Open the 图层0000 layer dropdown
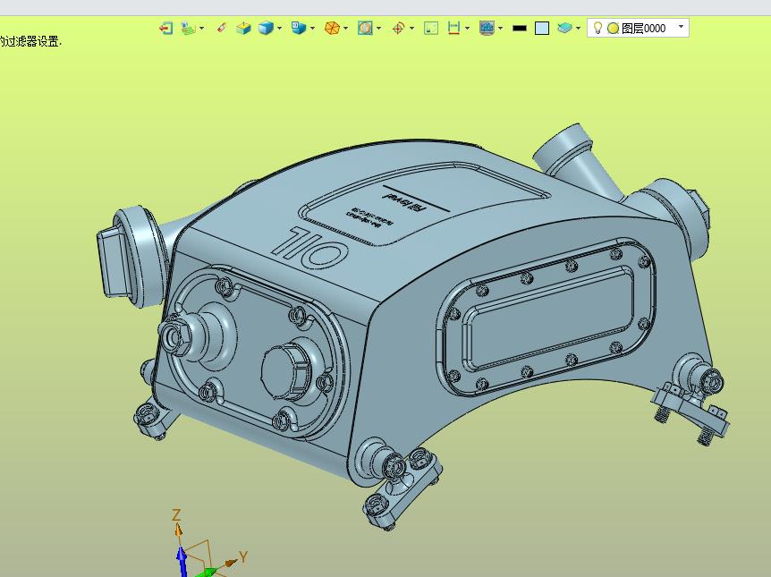This screenshot has height=577, width=771. (681, 27)
